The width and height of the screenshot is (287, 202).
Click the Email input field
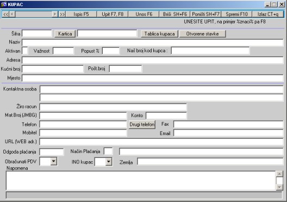(228, 133)
